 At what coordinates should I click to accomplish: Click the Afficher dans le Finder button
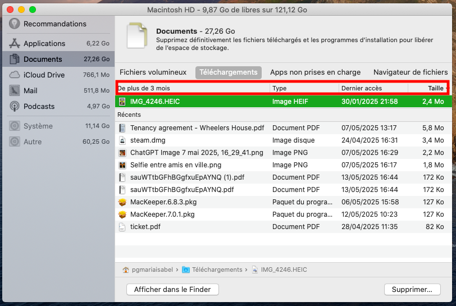[x=172, y=289]
